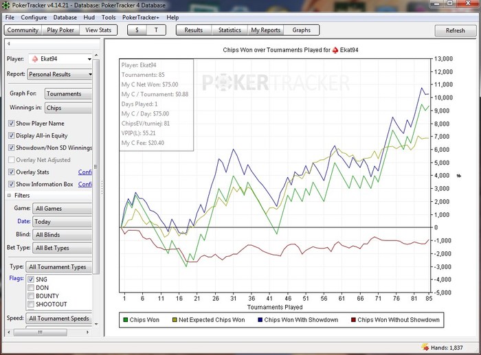Open the Hud menu
The image size is (481, 355).
pos(89,17)
